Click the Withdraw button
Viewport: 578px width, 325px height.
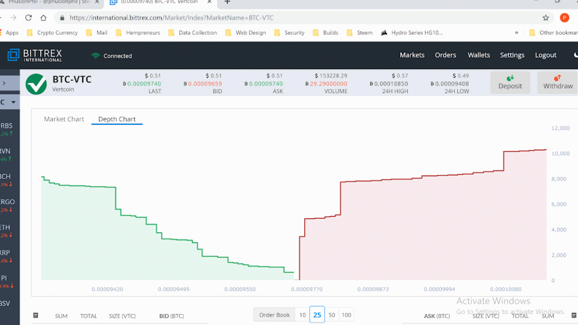coord(558,82)
